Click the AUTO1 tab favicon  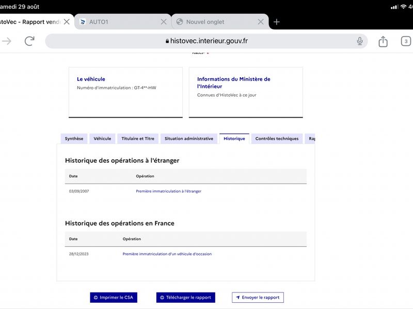(x=83, y=22)
